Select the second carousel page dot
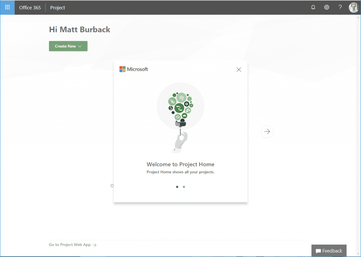This screenshot has width=361, height=257. [x=184, y=187]
